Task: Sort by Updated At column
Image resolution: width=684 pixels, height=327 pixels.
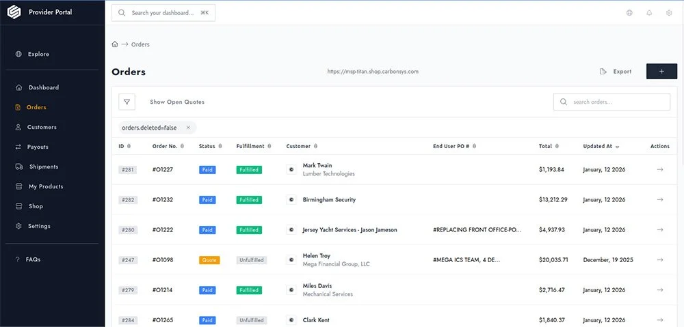Action: [601, 146]
